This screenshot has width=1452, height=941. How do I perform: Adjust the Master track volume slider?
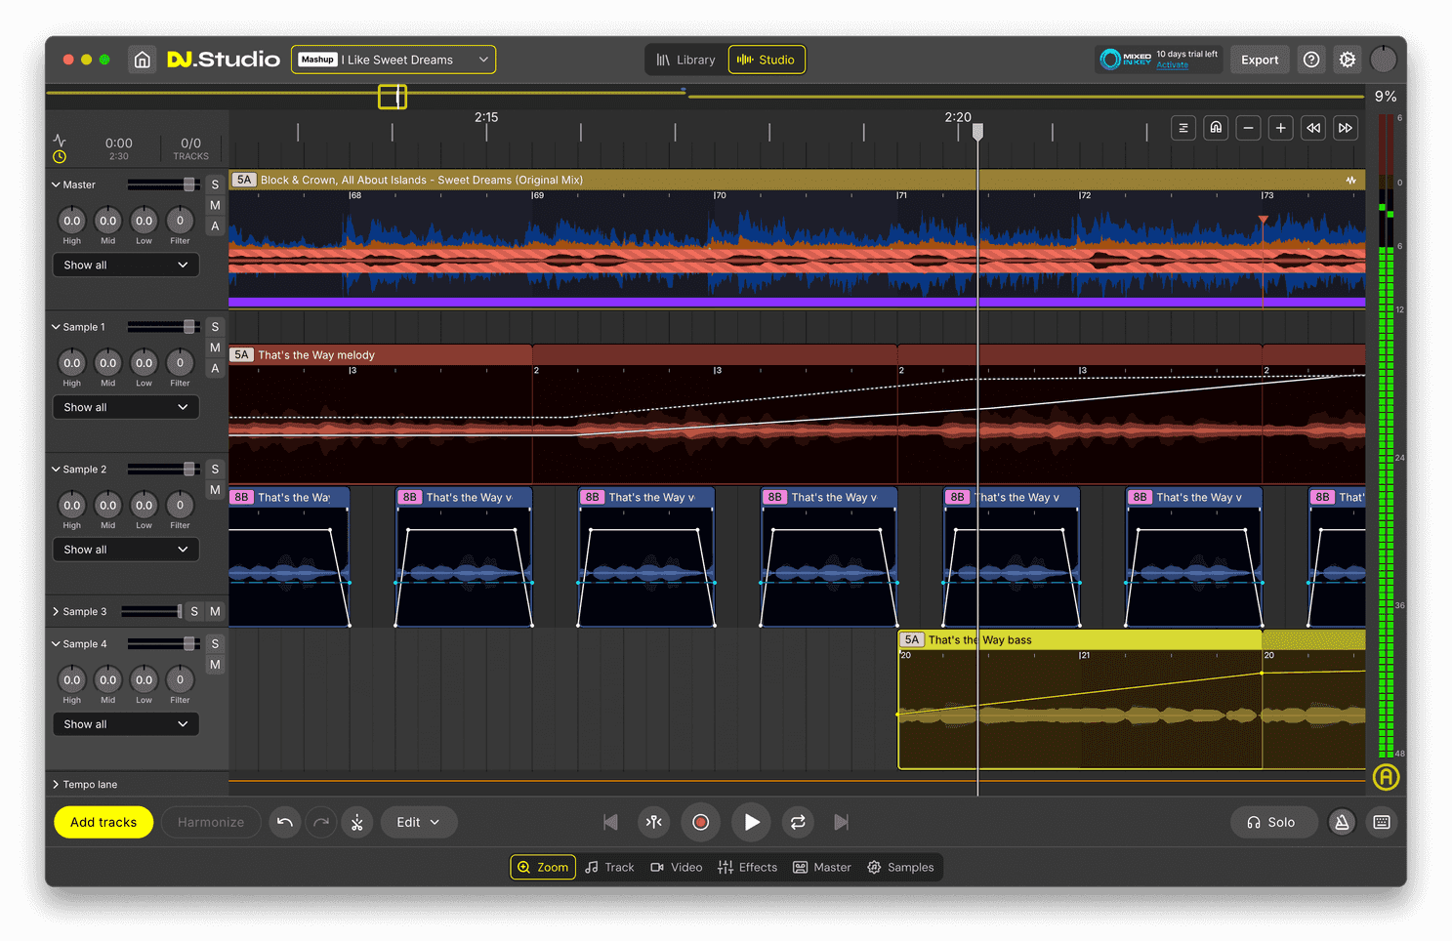pyautogui.click(x=163, y=184)
